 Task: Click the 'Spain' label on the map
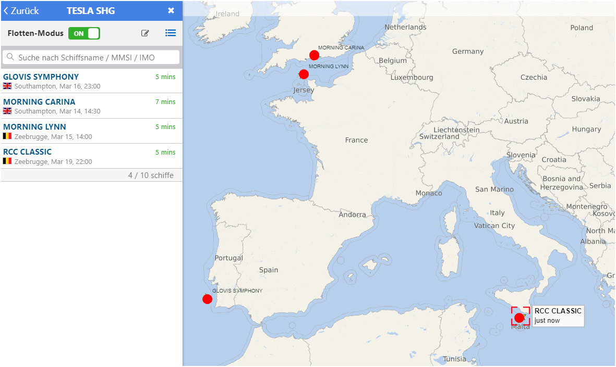[x=268, y=270]
